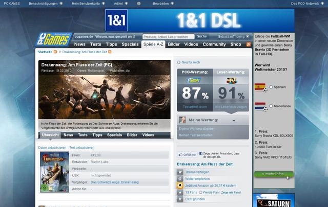Click the PC Games logo in PCG-Wertung
328x207 pixels.
coord(194,80)
